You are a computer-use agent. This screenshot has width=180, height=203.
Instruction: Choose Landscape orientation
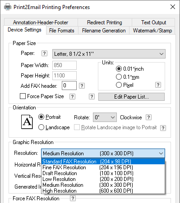[x=41, y=127]
